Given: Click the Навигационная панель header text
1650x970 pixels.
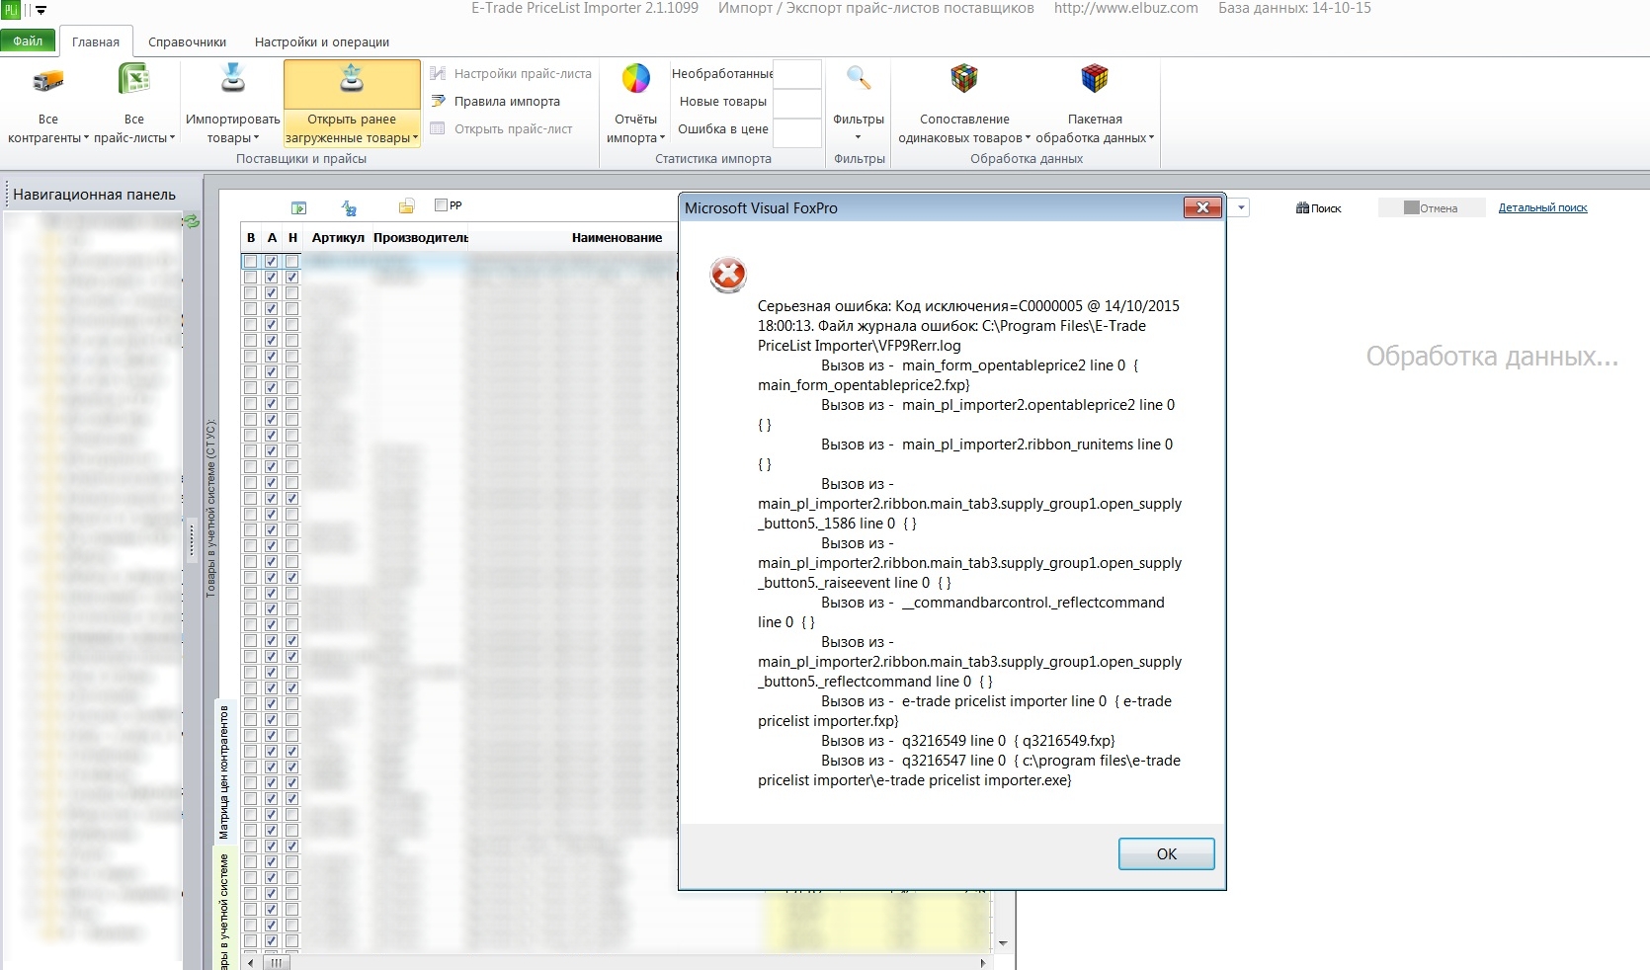Looking at the screenshot, I should point(94,195).
